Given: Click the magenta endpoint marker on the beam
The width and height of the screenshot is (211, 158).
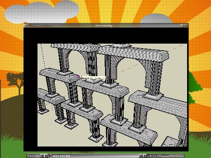Looking at the screenshot, I should point(79,76).
